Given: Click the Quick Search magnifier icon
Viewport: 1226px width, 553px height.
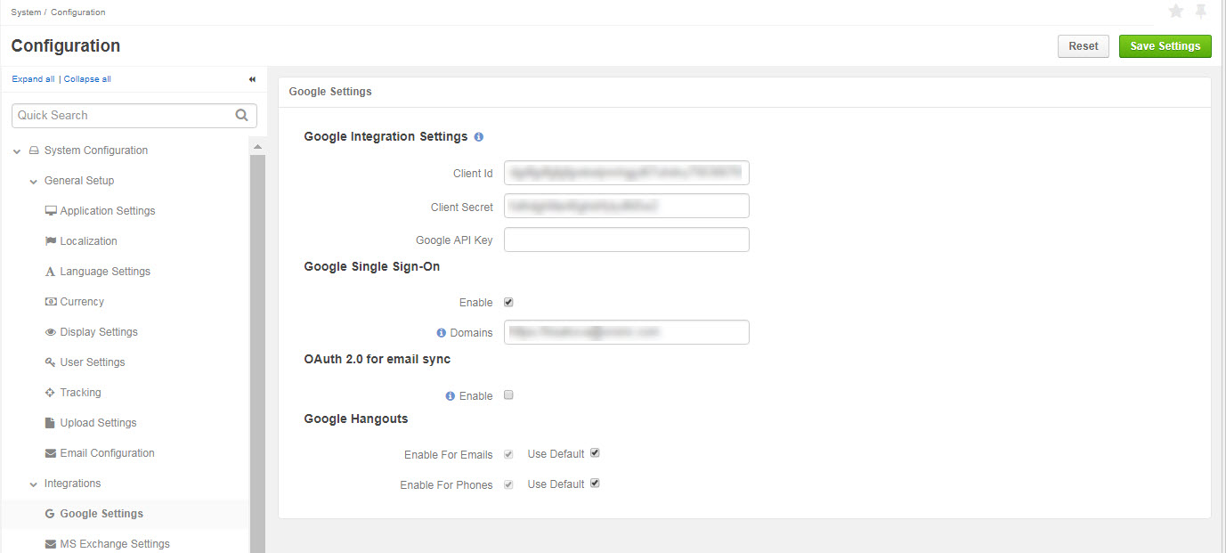Looking at the screenshot, I should pos(242,115).
